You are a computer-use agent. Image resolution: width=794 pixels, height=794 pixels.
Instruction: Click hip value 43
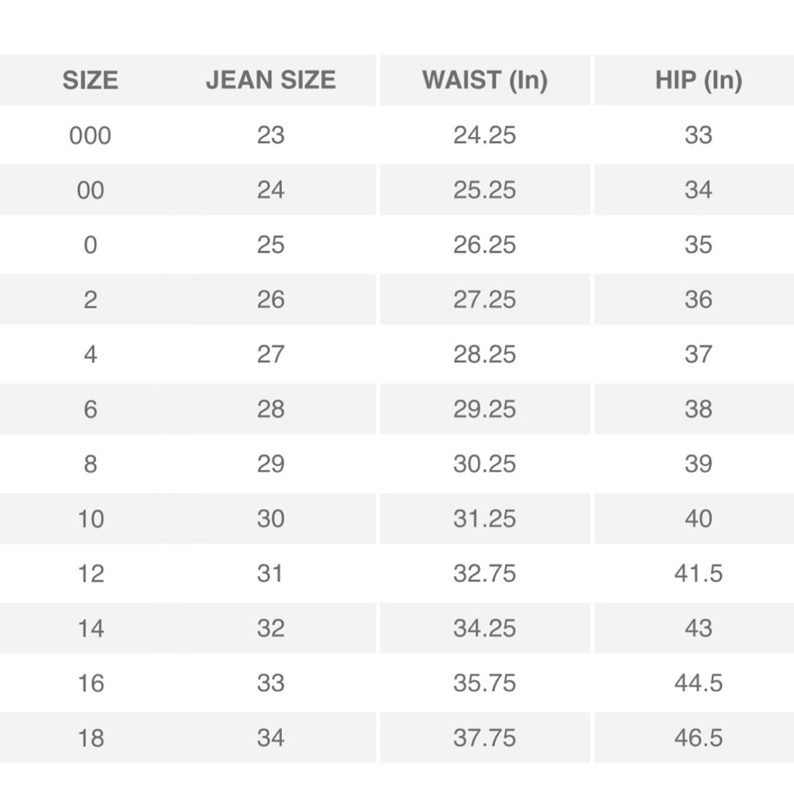698,628
